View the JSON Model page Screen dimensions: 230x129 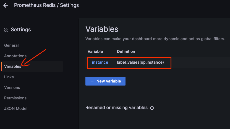(16, 109)
